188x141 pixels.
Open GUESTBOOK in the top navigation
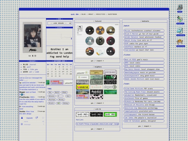[112, 14]
